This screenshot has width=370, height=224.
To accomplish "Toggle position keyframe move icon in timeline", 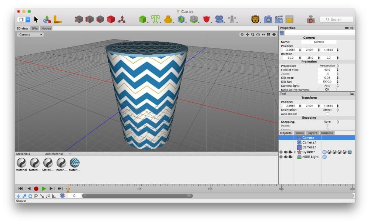I will 18,196.
